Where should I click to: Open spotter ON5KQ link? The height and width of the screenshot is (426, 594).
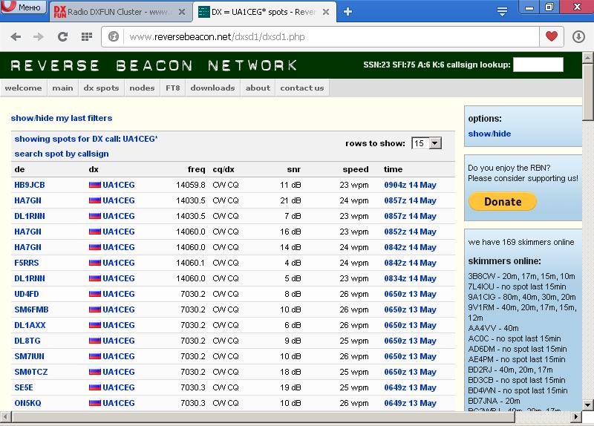(27, 403)
